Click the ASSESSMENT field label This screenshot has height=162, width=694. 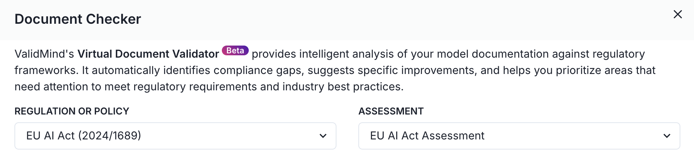391,111
